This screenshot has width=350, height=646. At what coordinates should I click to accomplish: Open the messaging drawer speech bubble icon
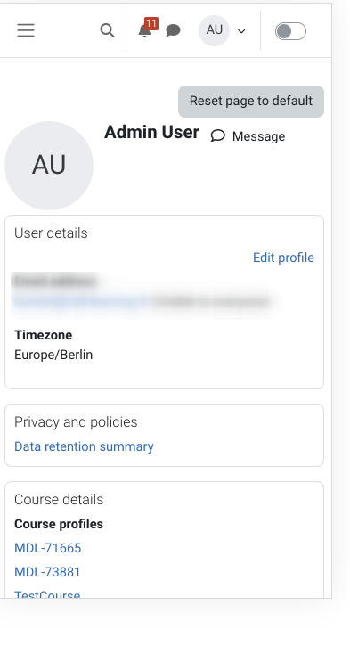pyautogui.click(x=173, y=30)
